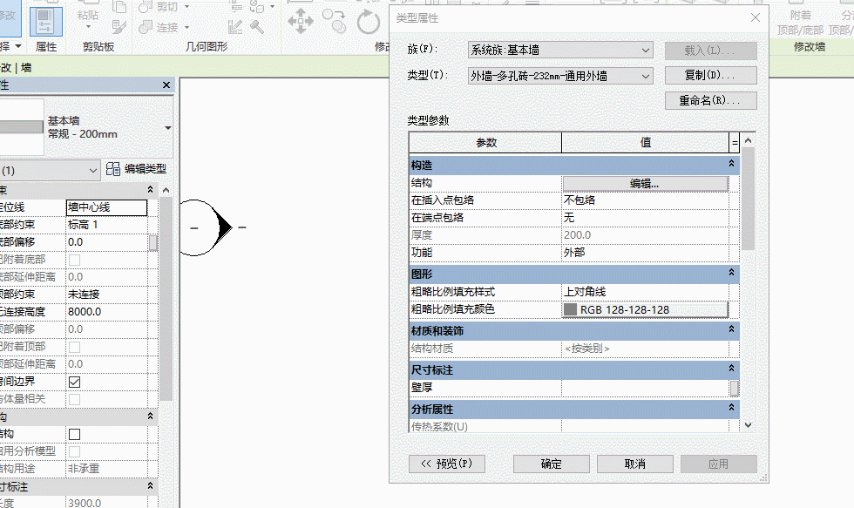Viewport: 854px width, 508px height.
Task: Click the 应用 apply button
Action: tap(718, 464)
